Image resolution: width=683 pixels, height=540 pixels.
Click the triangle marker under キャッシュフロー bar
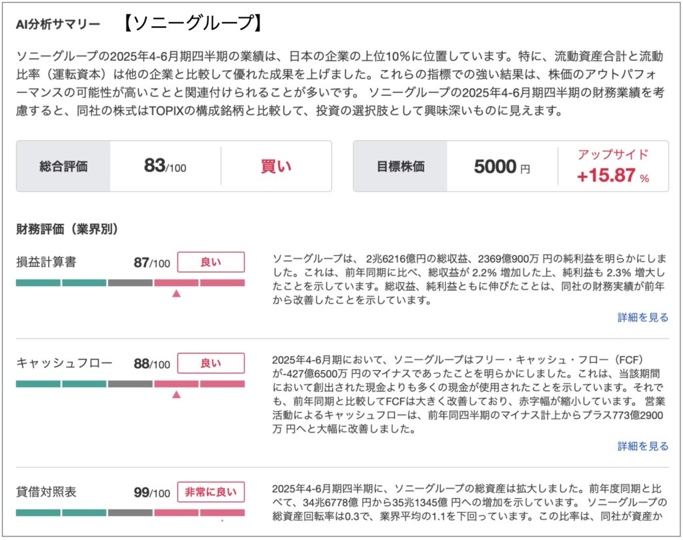[176, 395]
